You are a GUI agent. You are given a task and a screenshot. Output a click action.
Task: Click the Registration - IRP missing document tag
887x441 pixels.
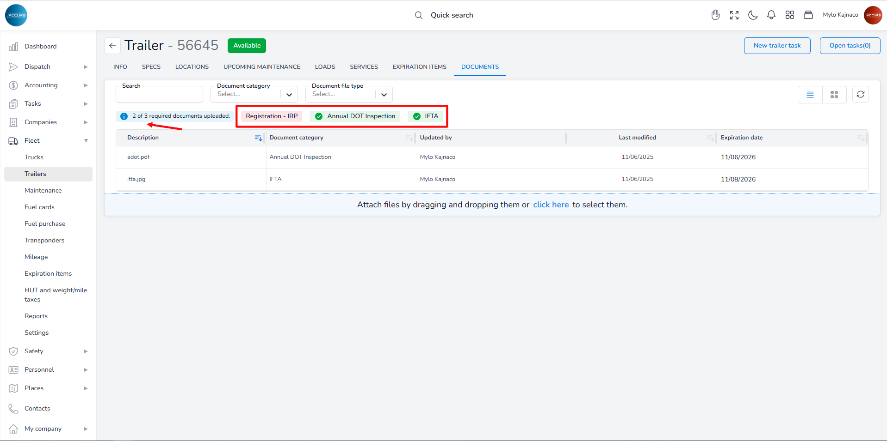click(x=272, y=116)
